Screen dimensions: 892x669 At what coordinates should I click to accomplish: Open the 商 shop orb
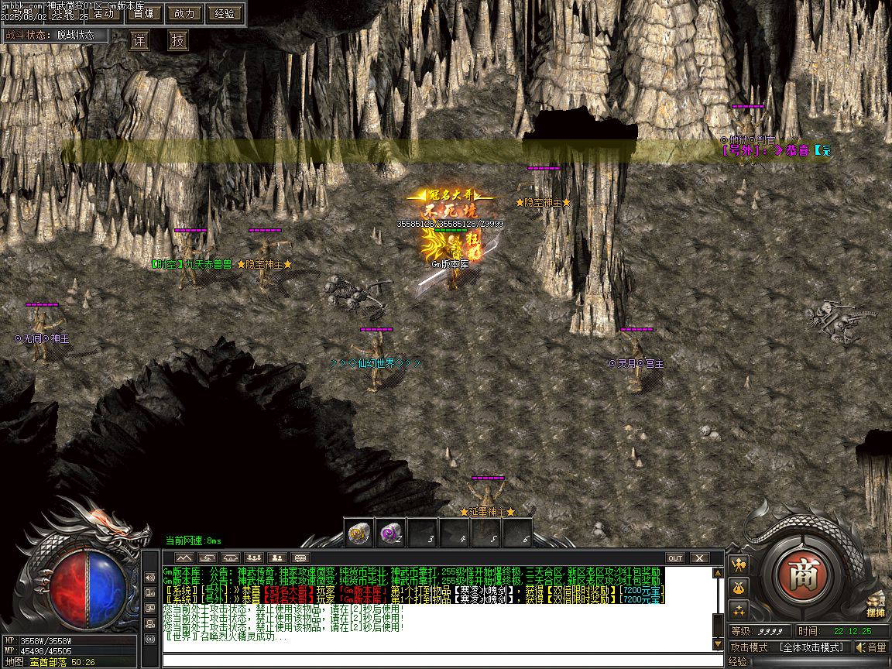click(x=804, y=576)
